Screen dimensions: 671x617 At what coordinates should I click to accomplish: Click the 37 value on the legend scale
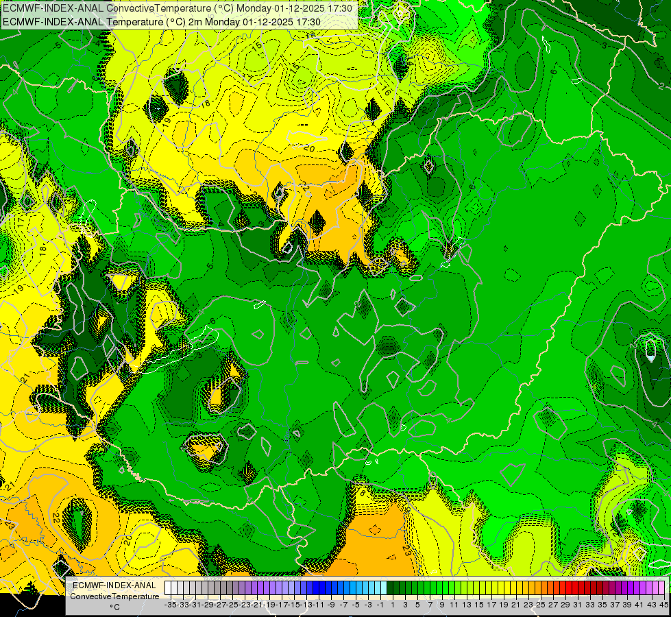click(x=615, y=605)
